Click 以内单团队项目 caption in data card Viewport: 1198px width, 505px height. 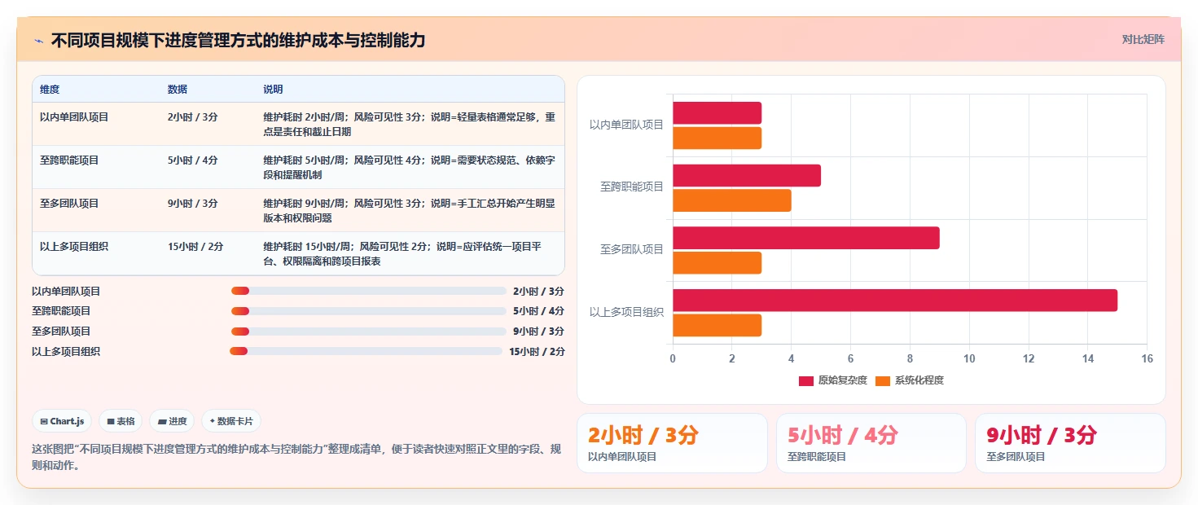tap(622, 457)
